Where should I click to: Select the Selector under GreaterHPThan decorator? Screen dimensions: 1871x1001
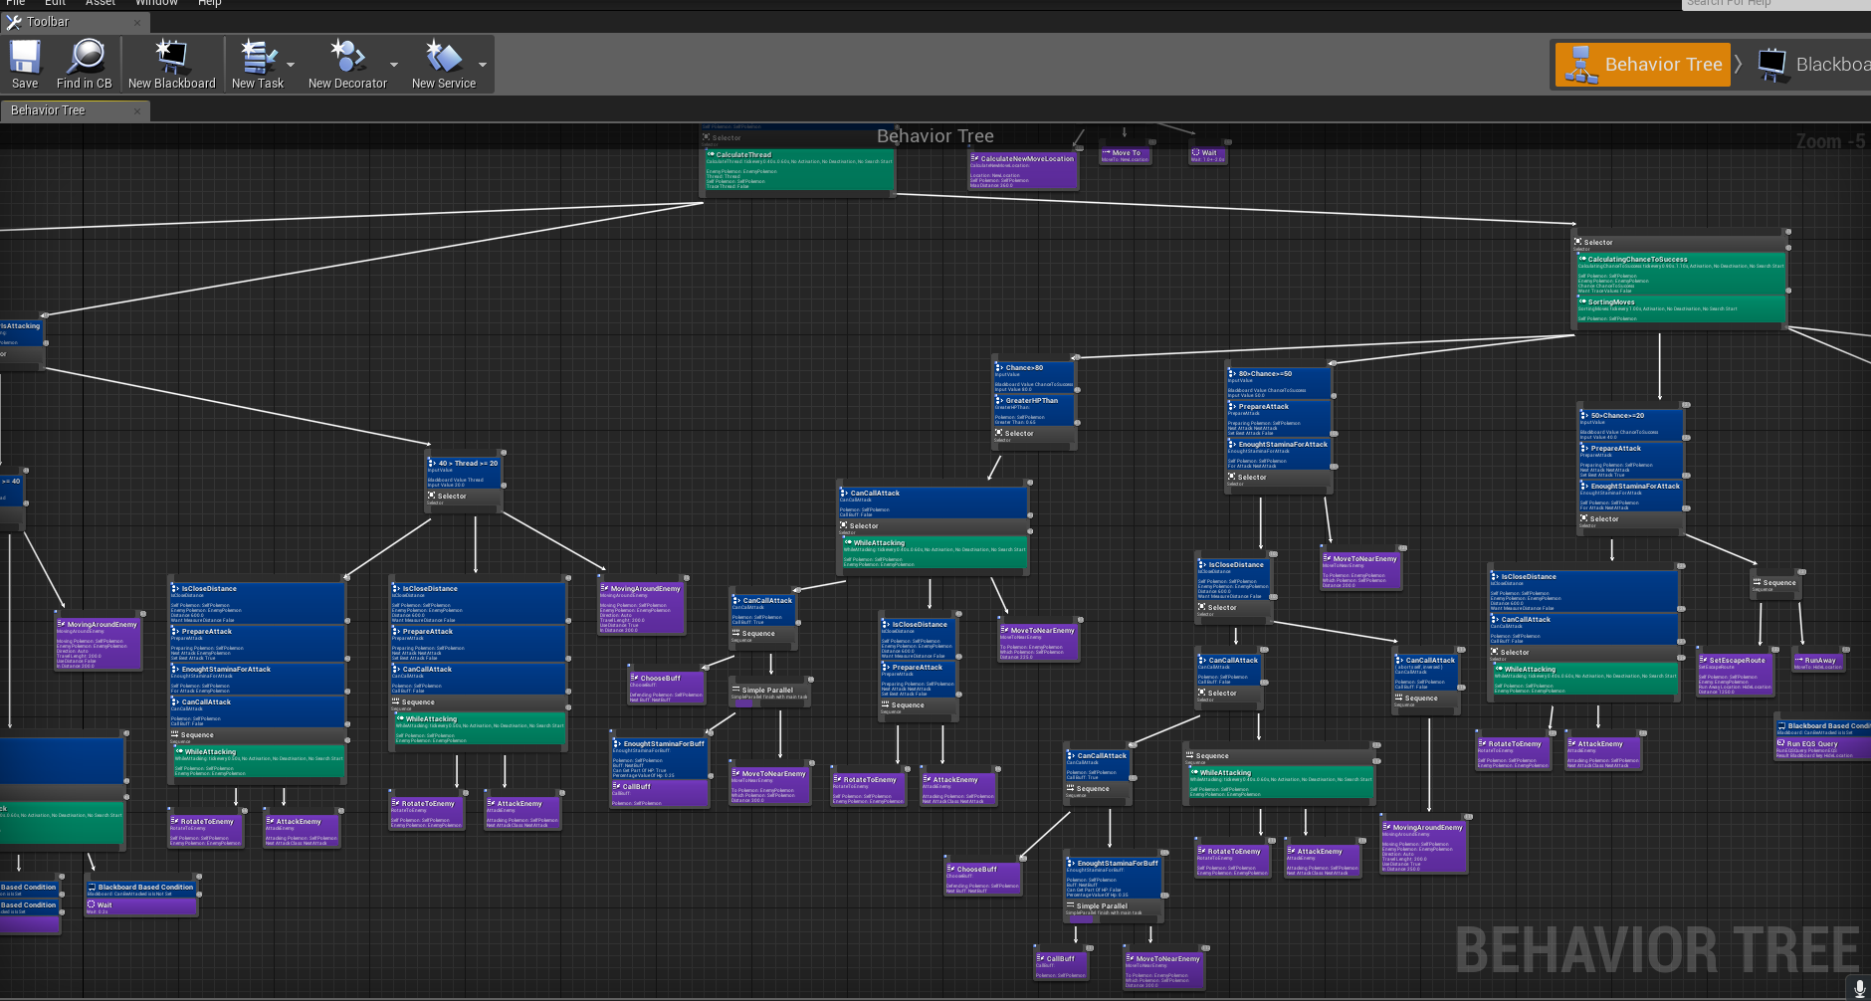click(x=1035, y=436)
